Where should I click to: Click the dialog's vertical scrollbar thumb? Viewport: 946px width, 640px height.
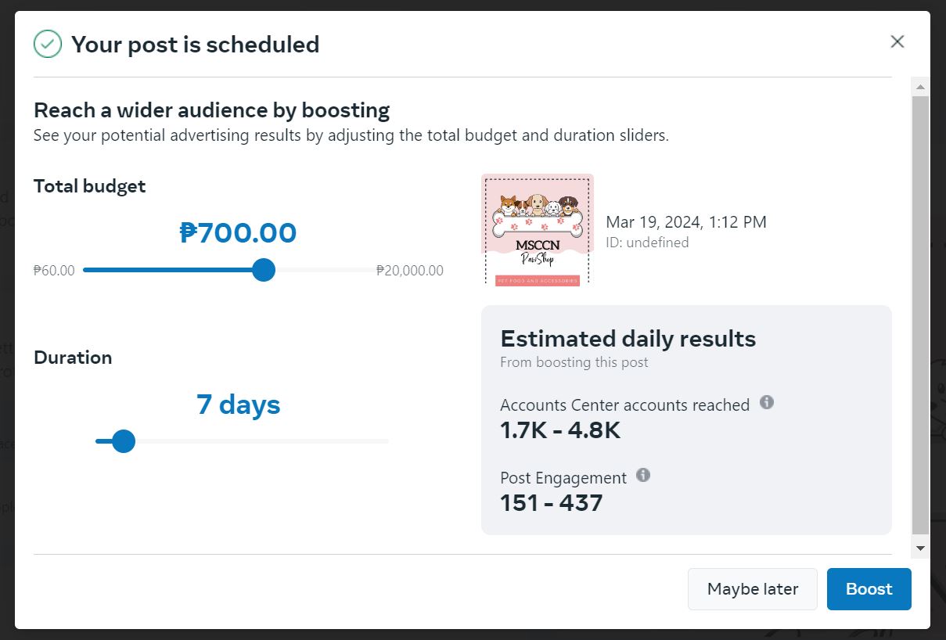(x=921, y=315)
